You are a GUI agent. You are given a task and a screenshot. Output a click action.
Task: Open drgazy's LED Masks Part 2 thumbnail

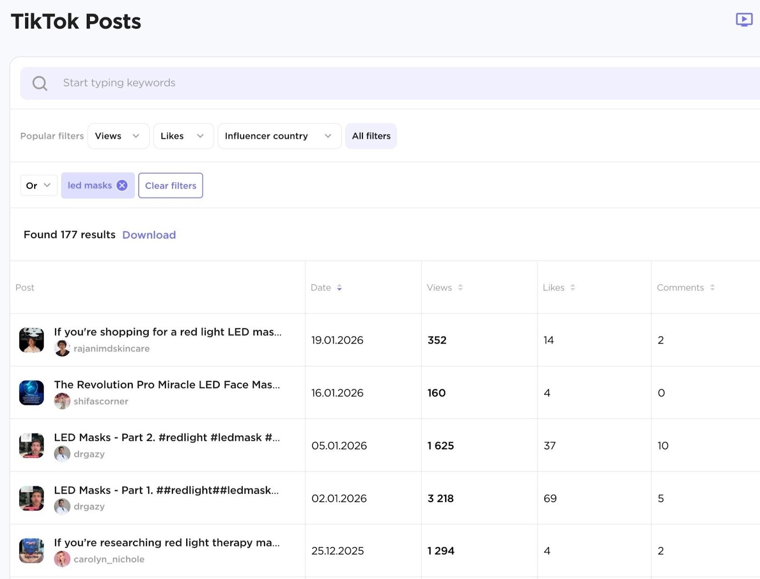point(31,445)
